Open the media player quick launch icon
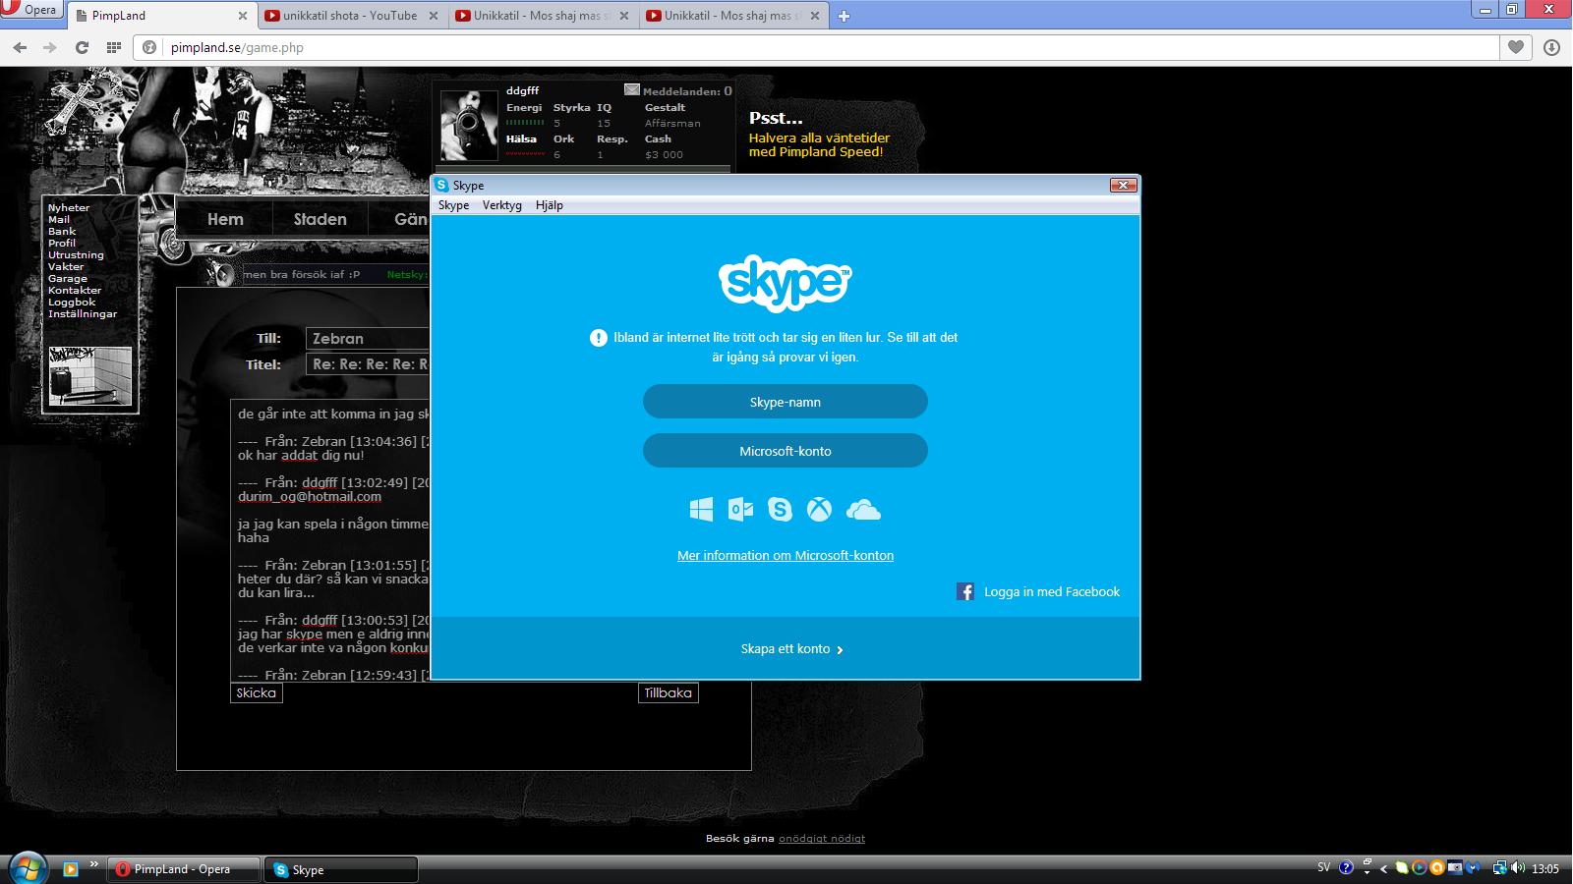1573x884 pixels. [70, 869]
